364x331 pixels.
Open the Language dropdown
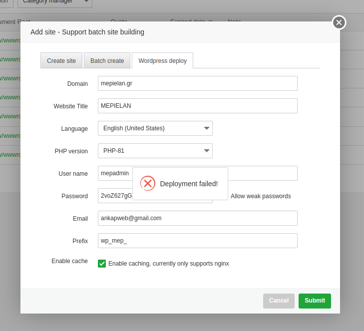click(x=155, y=128)
